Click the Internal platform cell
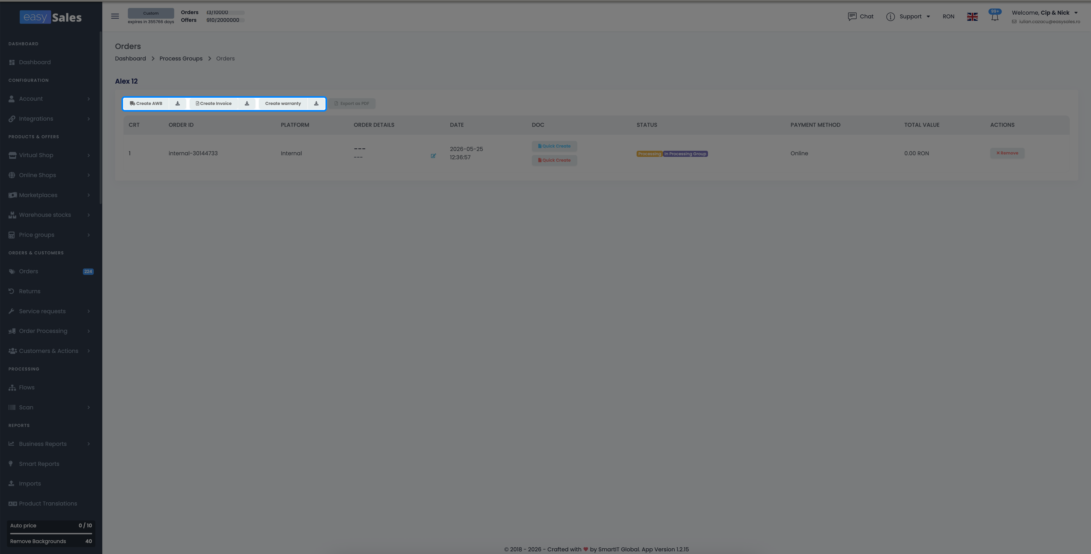This screenshot has width=1091, height=554. click(x=291, y=153)
